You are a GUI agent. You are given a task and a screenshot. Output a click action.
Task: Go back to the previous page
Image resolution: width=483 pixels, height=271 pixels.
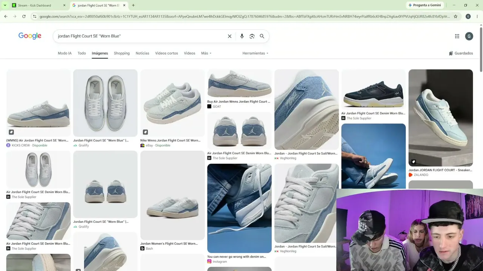point(6,17)
